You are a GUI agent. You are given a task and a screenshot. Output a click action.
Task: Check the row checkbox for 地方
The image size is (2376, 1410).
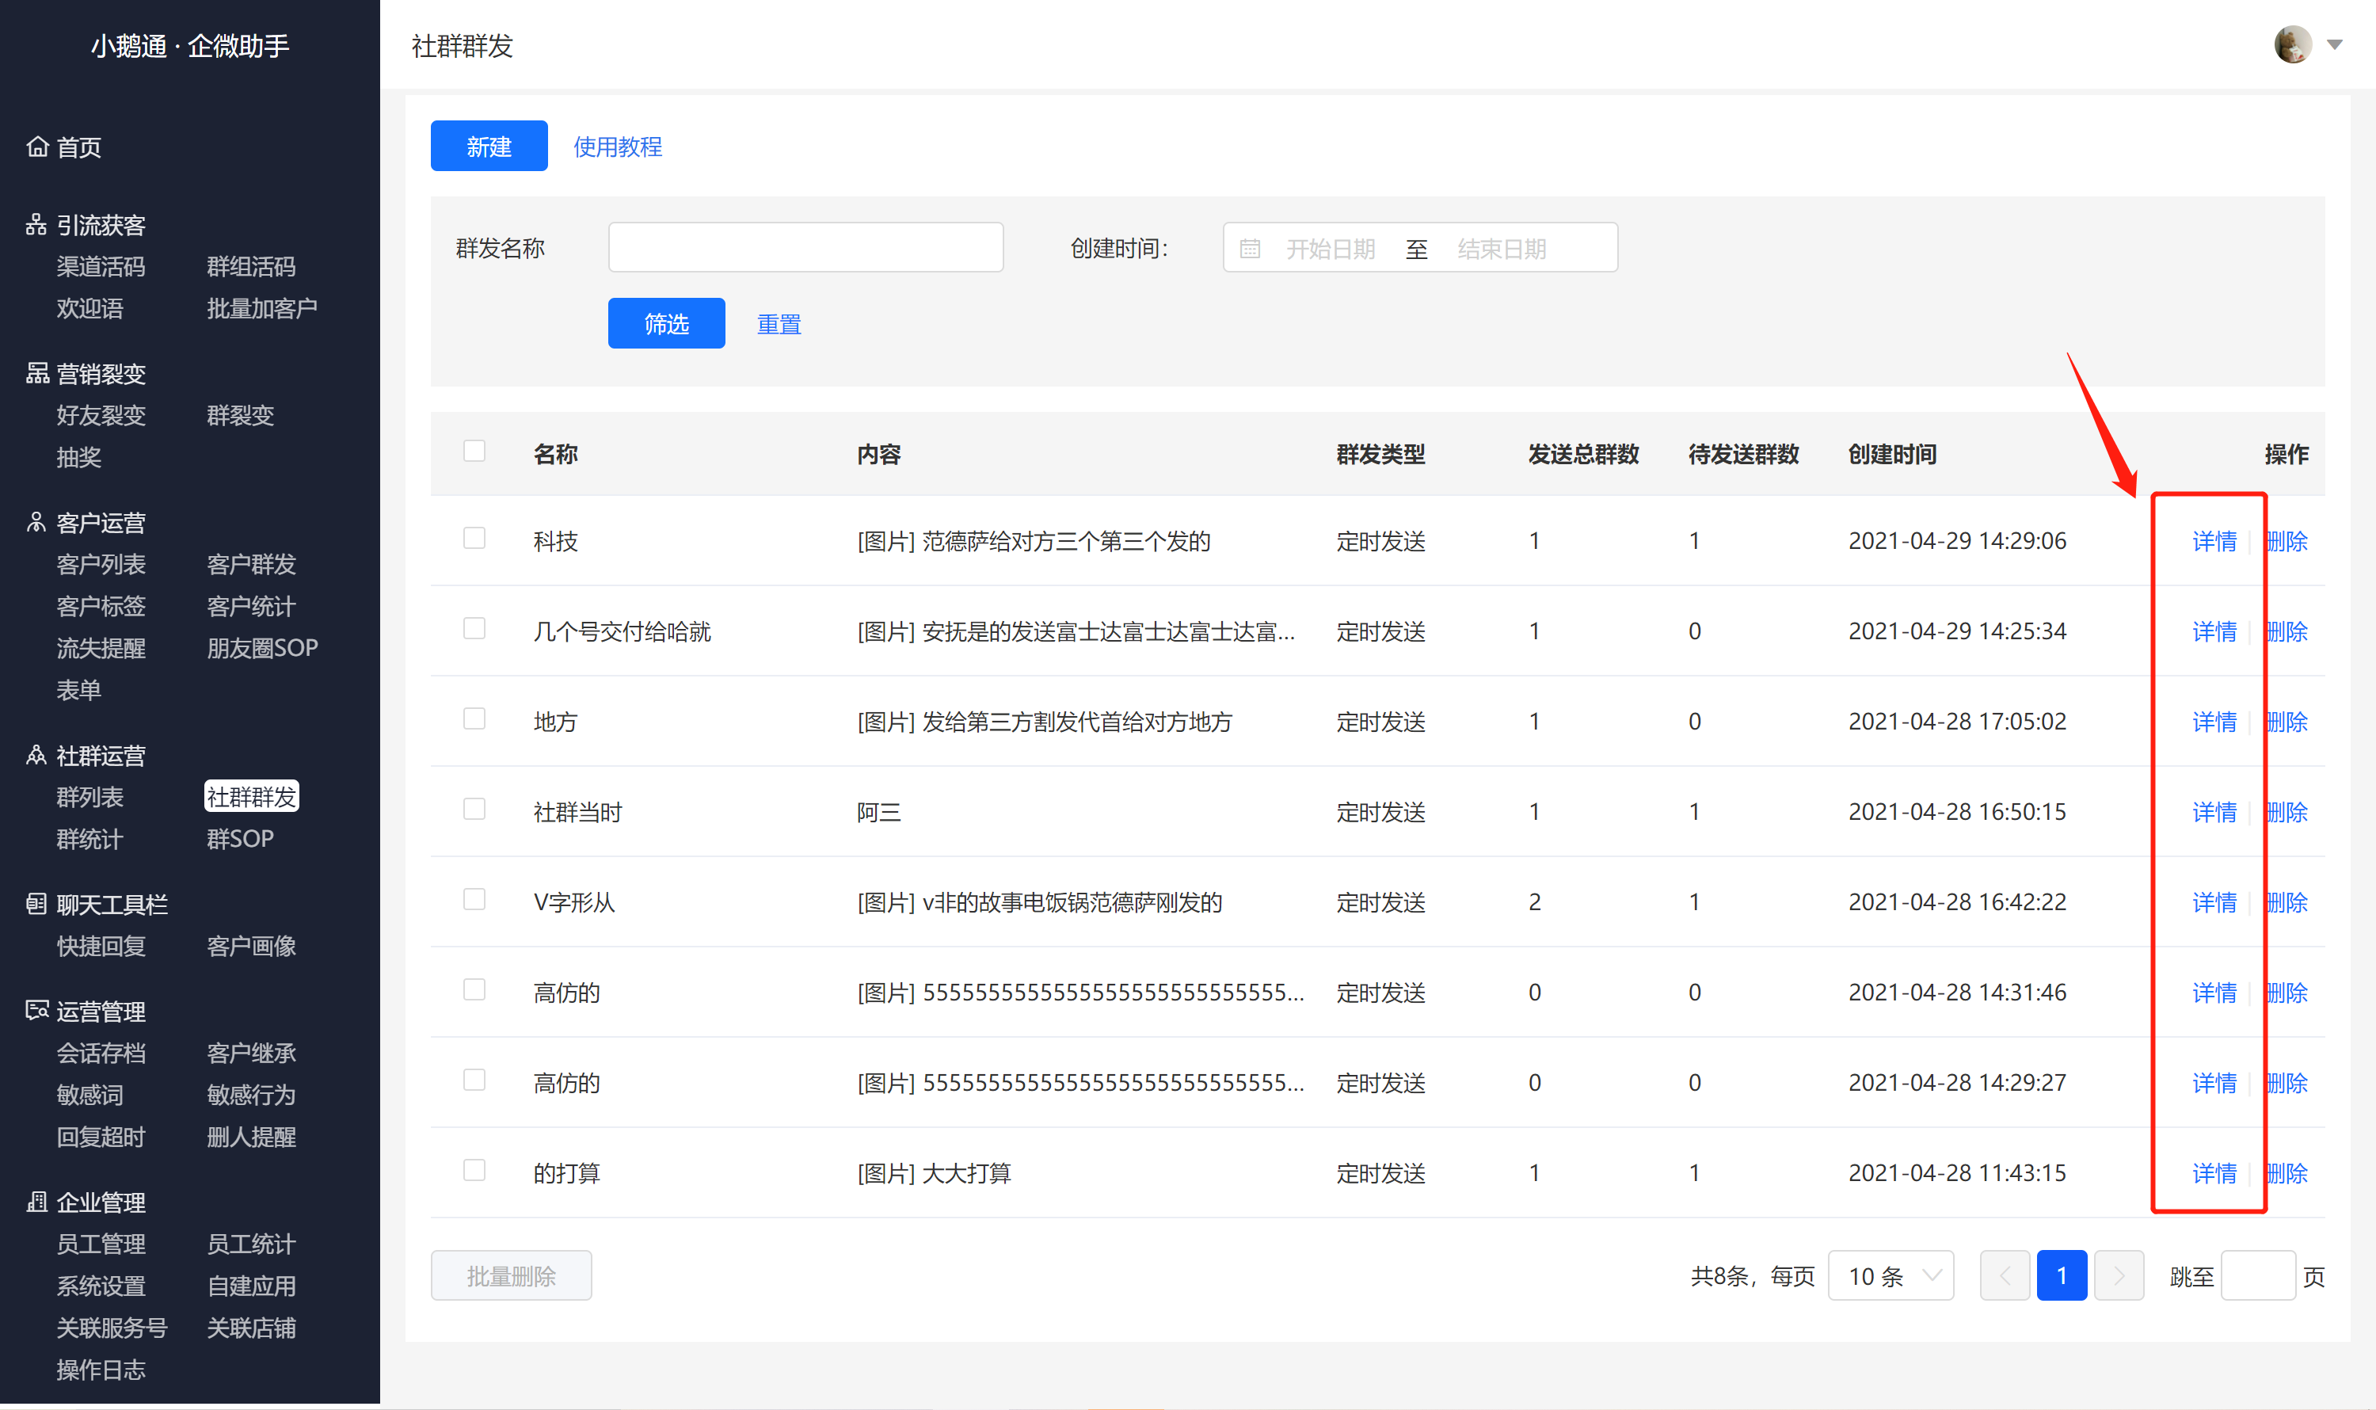coord(474,718)
